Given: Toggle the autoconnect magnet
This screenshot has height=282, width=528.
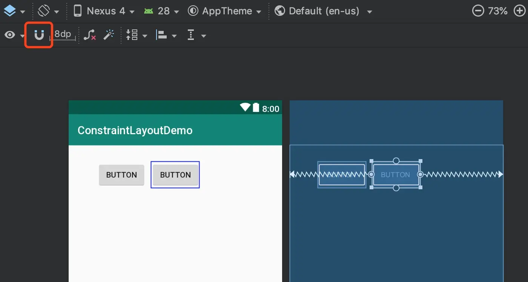Looking at the screenshot, I should [x=39, y=35].
